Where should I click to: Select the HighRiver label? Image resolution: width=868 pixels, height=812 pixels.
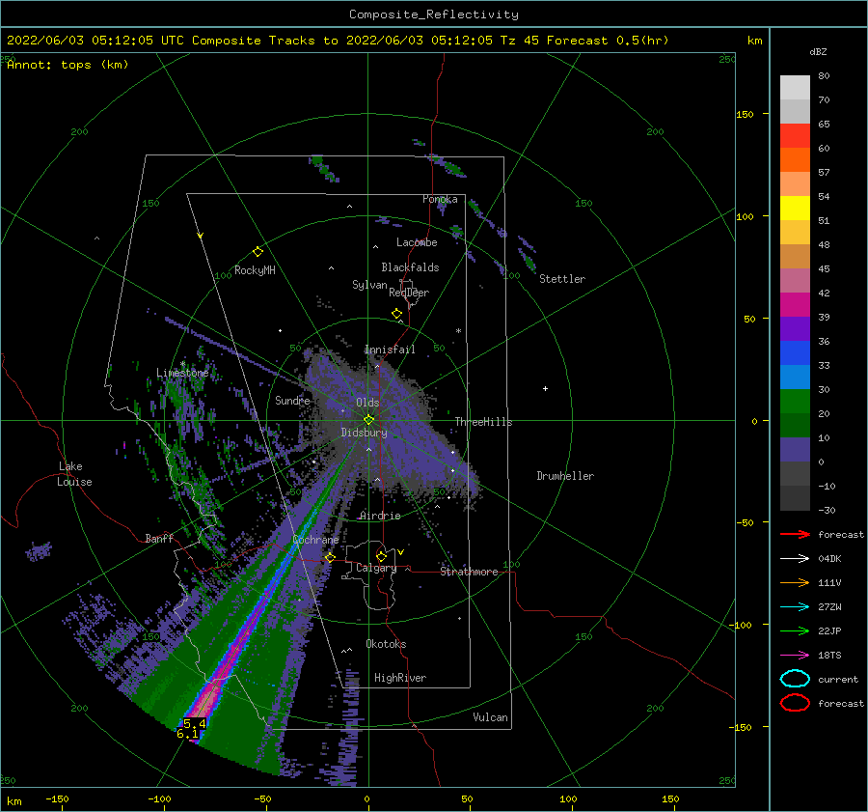[x=400, y=678]
